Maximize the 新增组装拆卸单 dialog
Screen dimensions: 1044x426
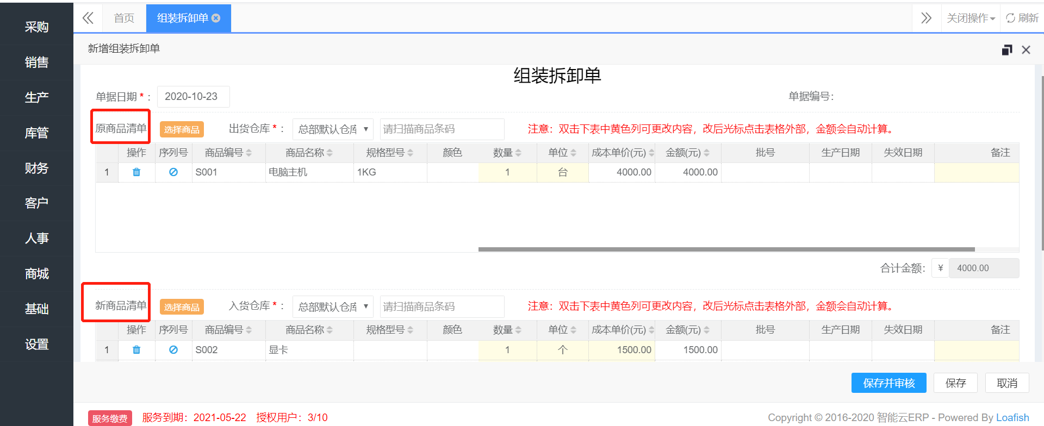[1007, 50]
